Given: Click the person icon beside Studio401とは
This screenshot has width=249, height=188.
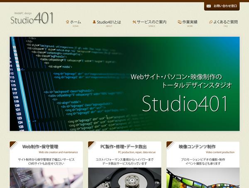Looking at the screenshot, I should (x=94, y=22).
